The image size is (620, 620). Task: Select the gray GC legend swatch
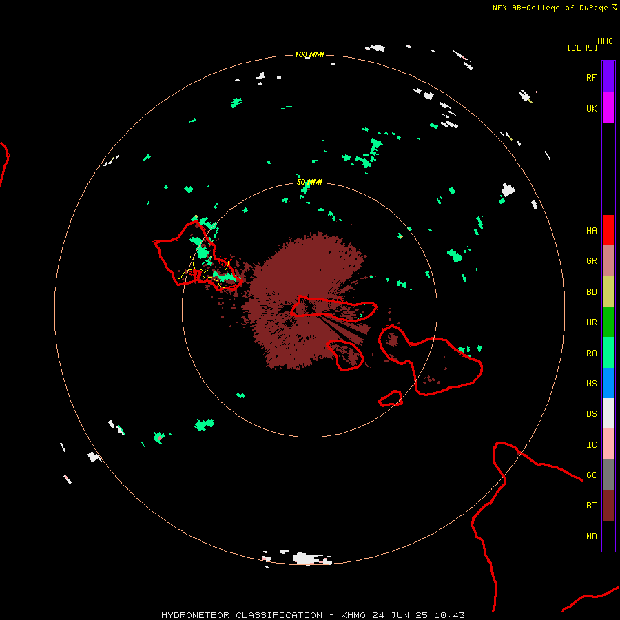click(608, 475)
